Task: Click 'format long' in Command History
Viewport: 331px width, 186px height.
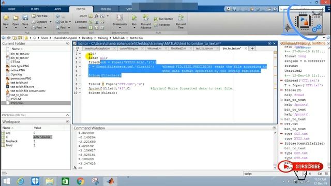Action: (295, 56)
